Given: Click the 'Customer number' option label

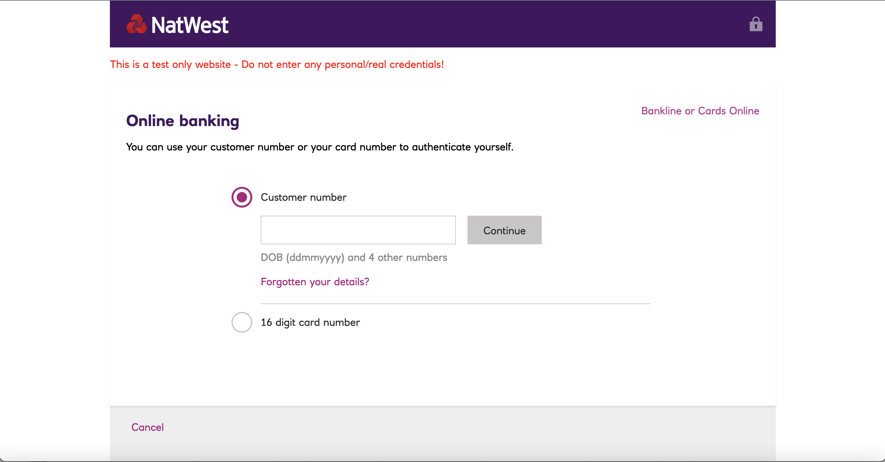Looking at the screenshot, I should coord(303,197).
